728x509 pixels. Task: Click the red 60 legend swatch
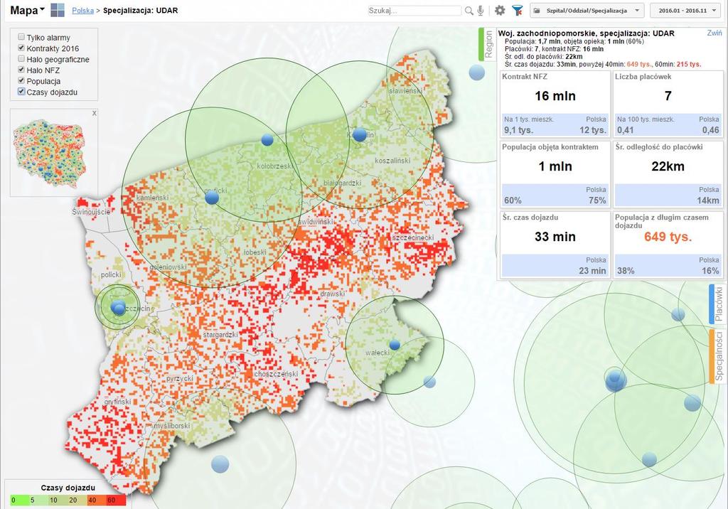(116, 500)
